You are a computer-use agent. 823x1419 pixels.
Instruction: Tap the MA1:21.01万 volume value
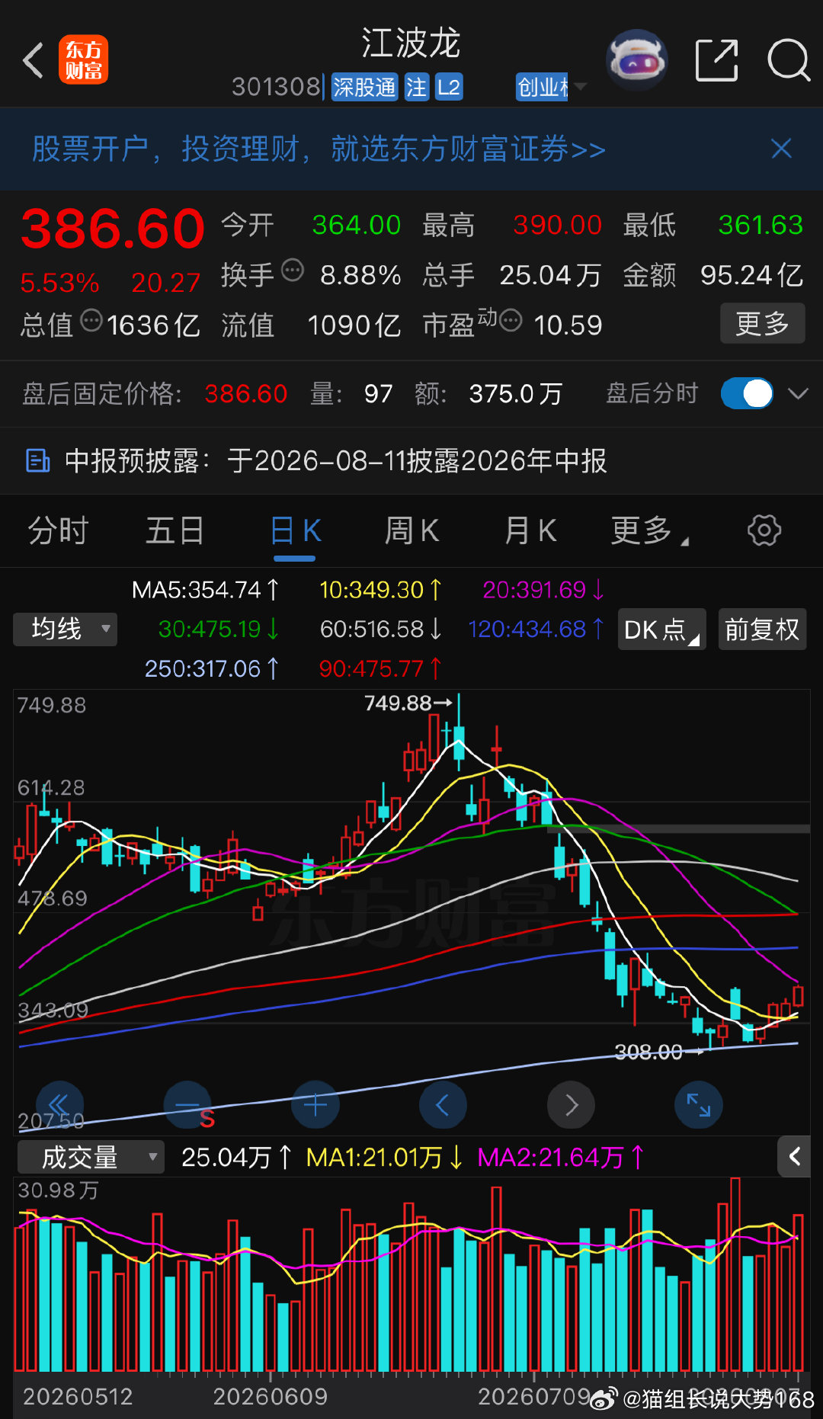pos(385,1158)
